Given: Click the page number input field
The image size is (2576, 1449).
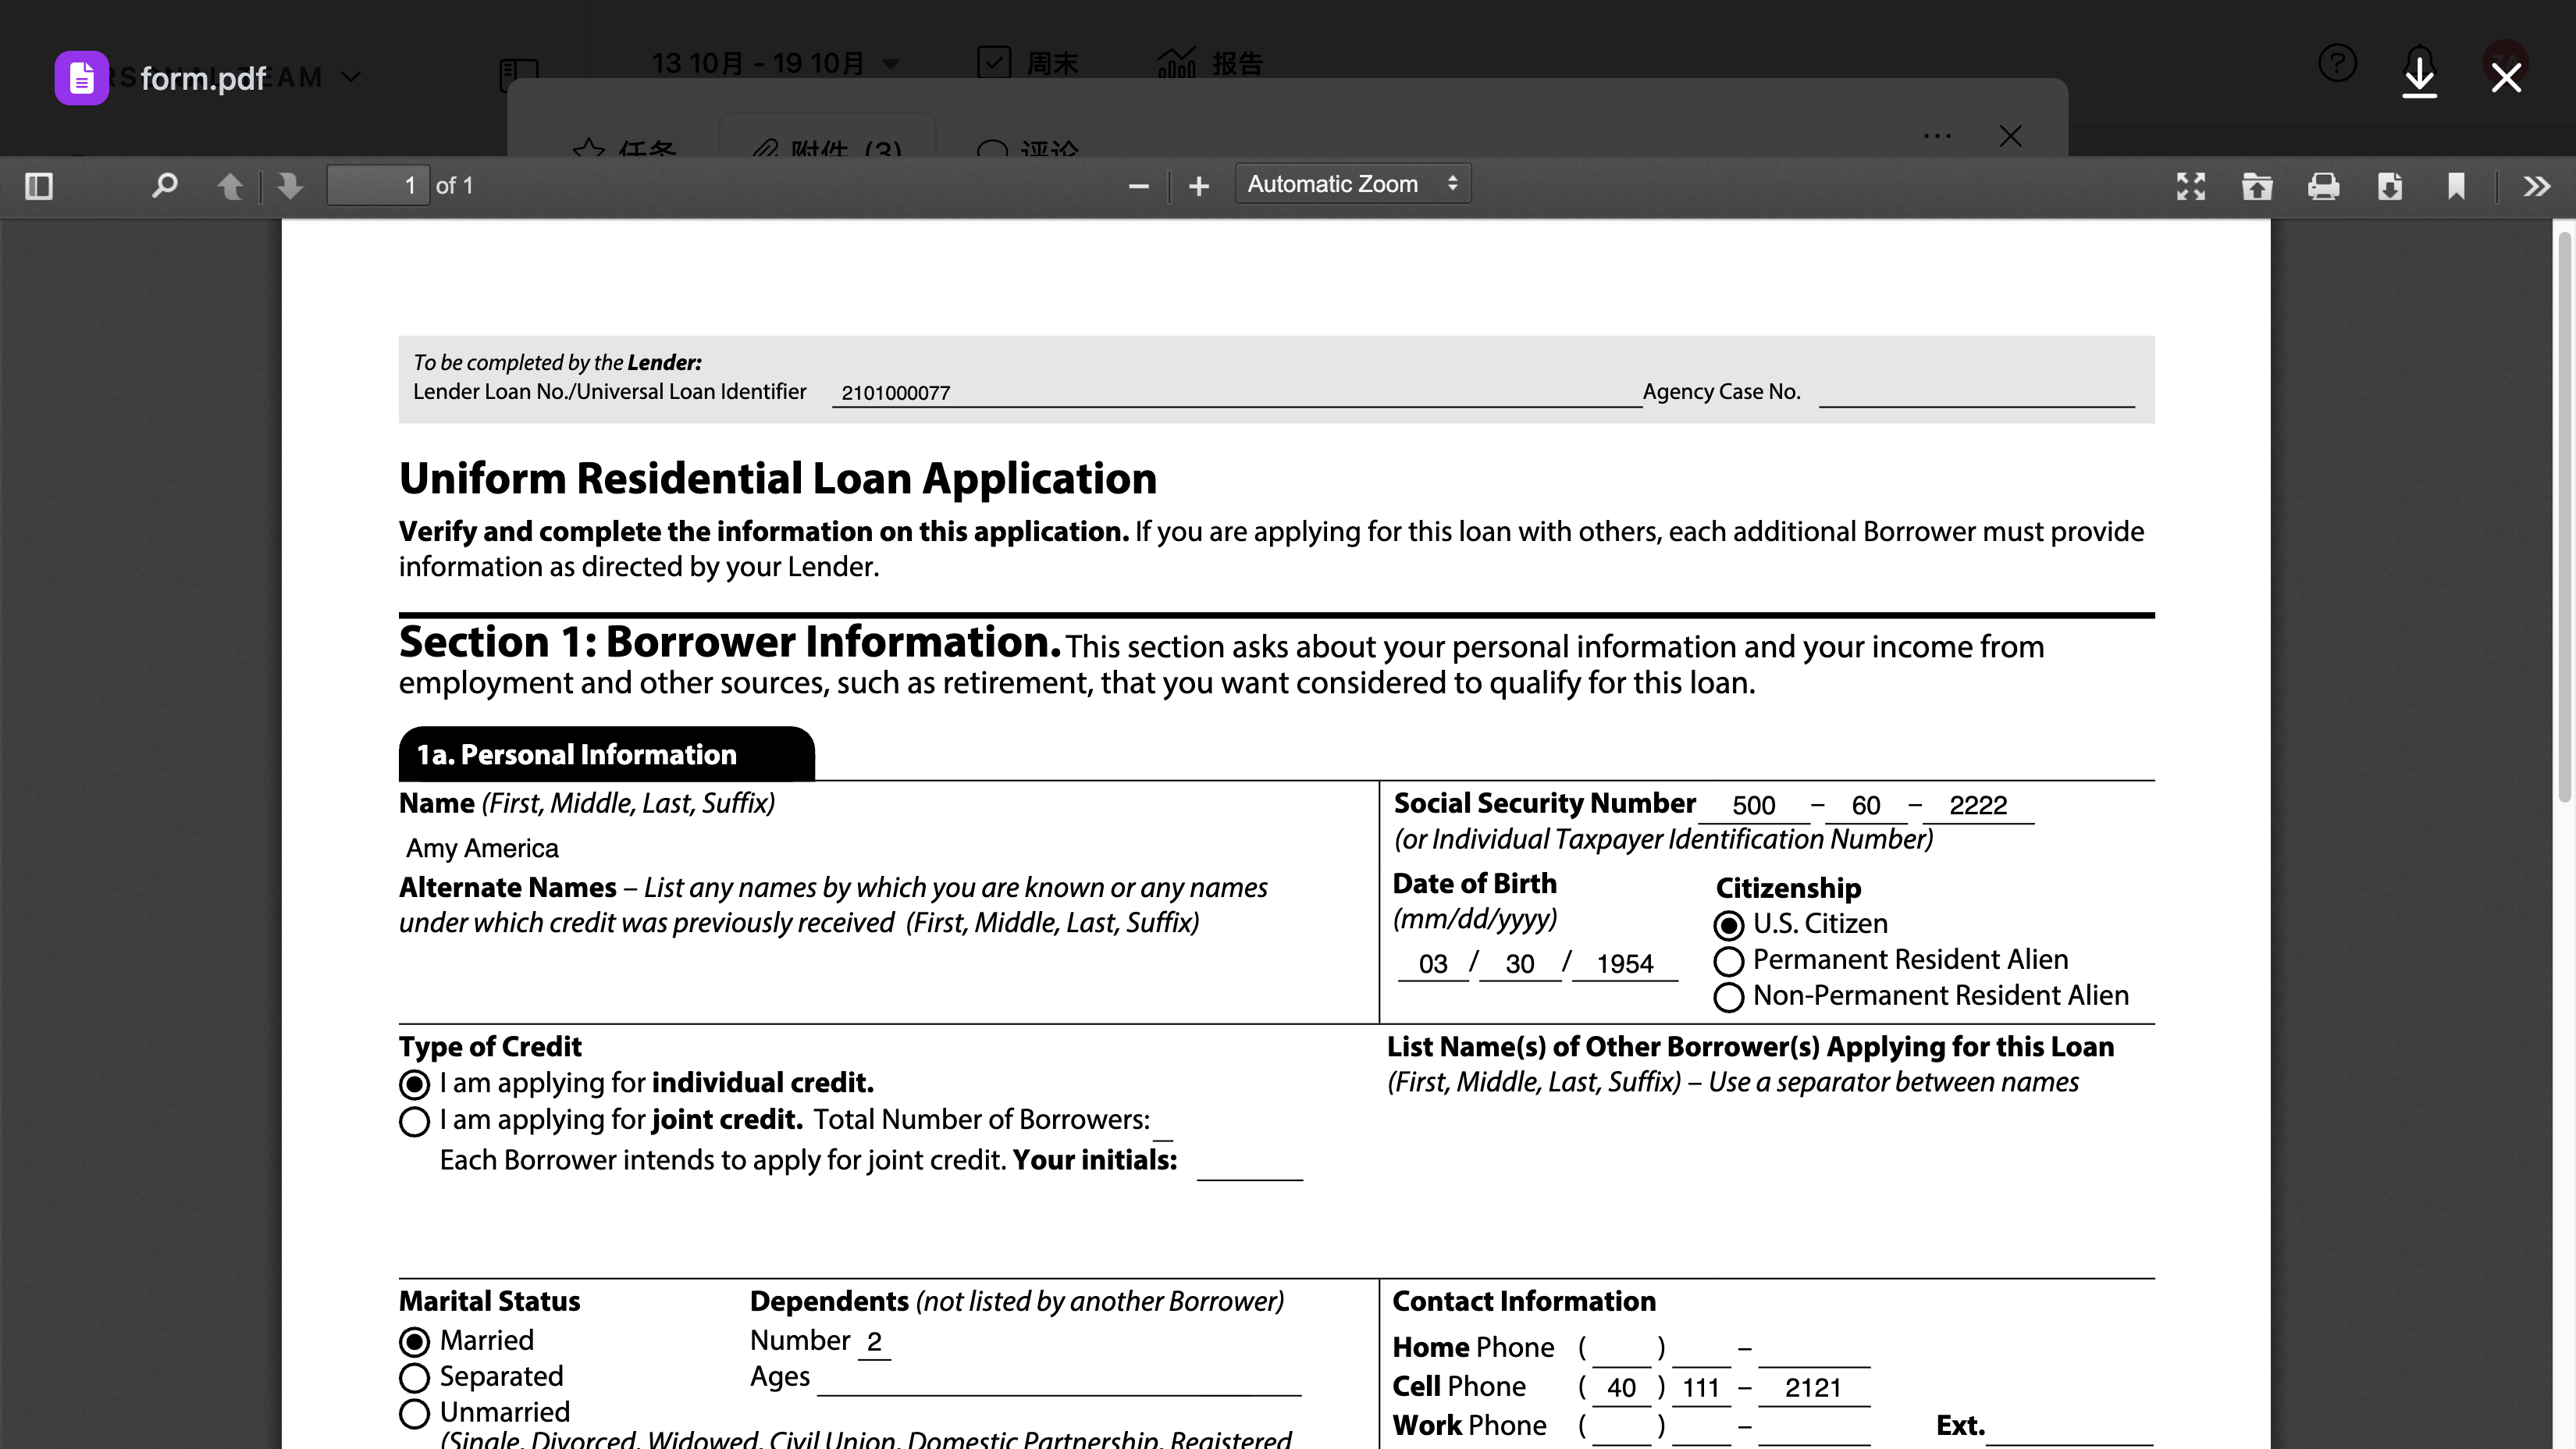Looking at the screenshot, I should (x=378, y=186).
